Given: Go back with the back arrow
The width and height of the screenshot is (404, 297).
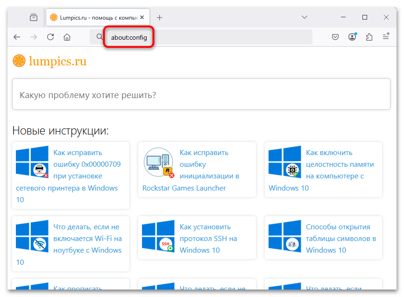Looking at the screenshot, I should coord(17,37).
